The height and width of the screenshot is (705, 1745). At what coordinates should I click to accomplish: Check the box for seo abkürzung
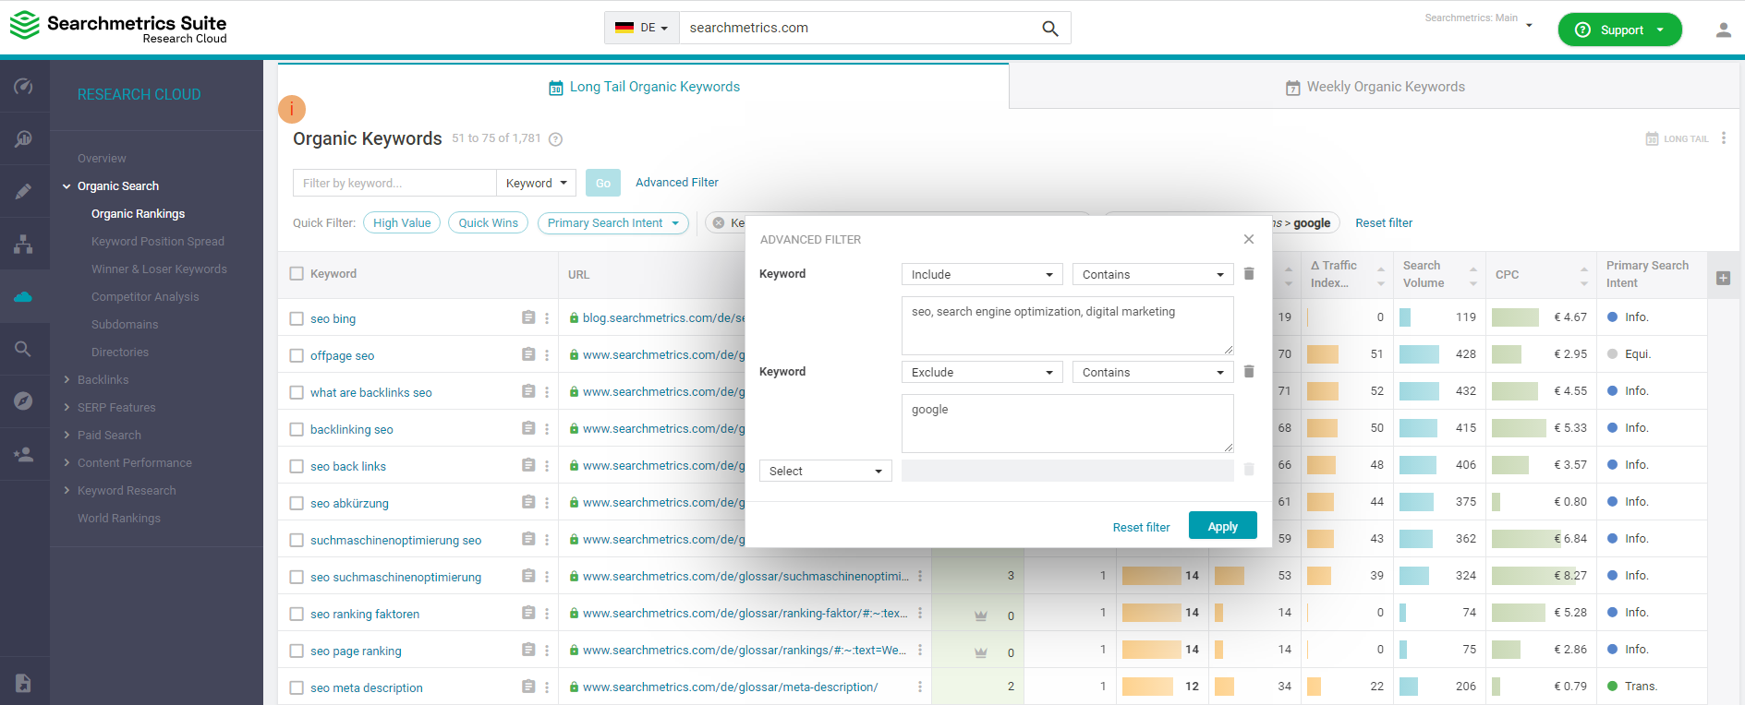coord(297,503)
